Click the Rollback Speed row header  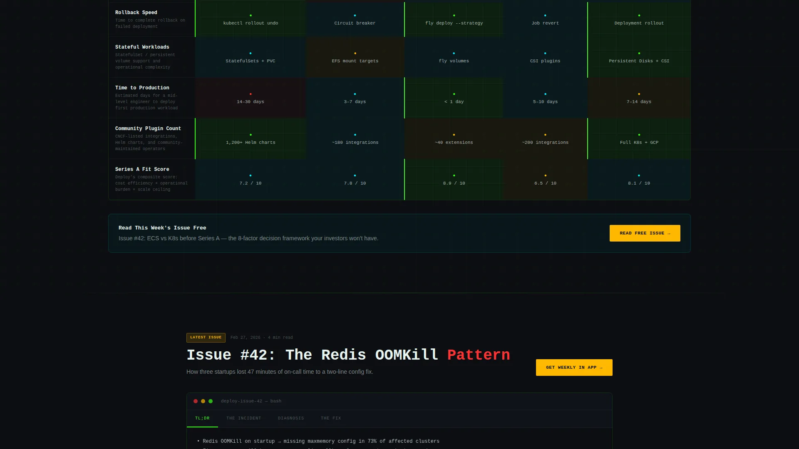[152, 19]
